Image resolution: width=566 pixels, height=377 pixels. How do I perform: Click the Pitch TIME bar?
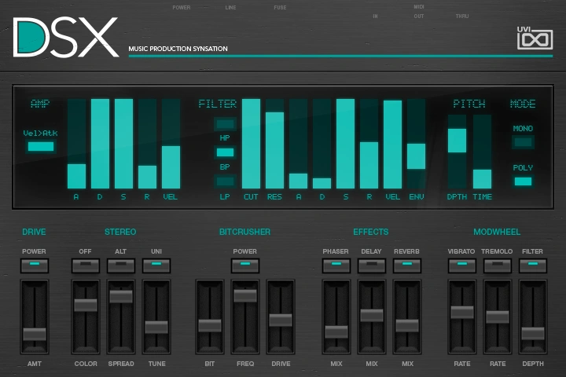pos(482,152)
